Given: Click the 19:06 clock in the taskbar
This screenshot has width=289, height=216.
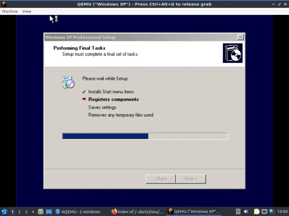Looking at the screenshot, I should (282, 211).
